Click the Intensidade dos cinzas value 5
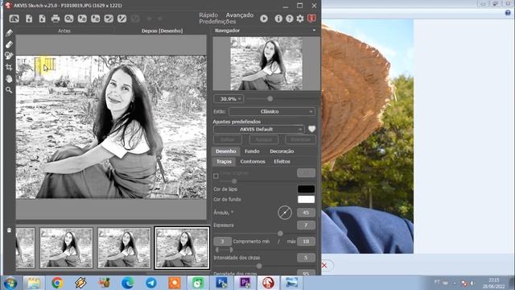Viewport: 515px width, 290px height. tap(306, 258)
